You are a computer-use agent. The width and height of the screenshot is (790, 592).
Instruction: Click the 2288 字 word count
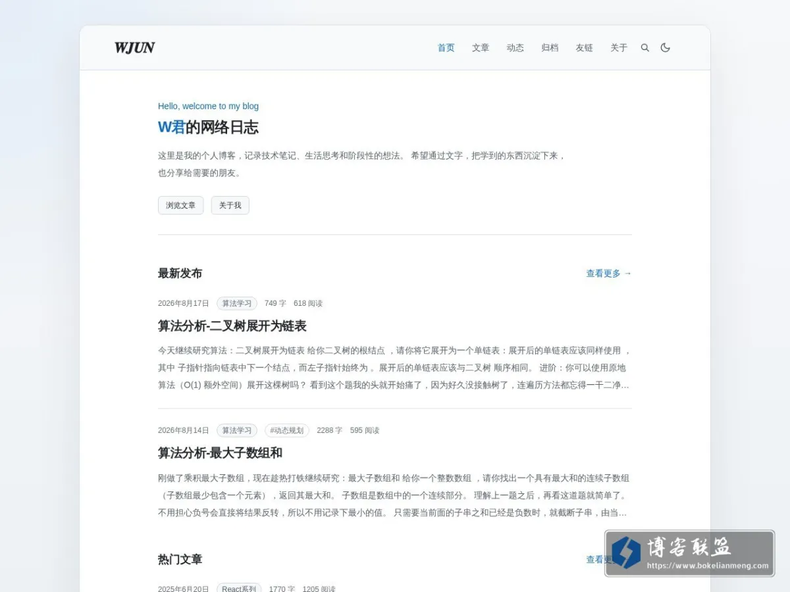(x=329, y=430)
